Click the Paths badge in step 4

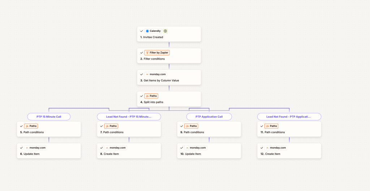tap(151, 96)
